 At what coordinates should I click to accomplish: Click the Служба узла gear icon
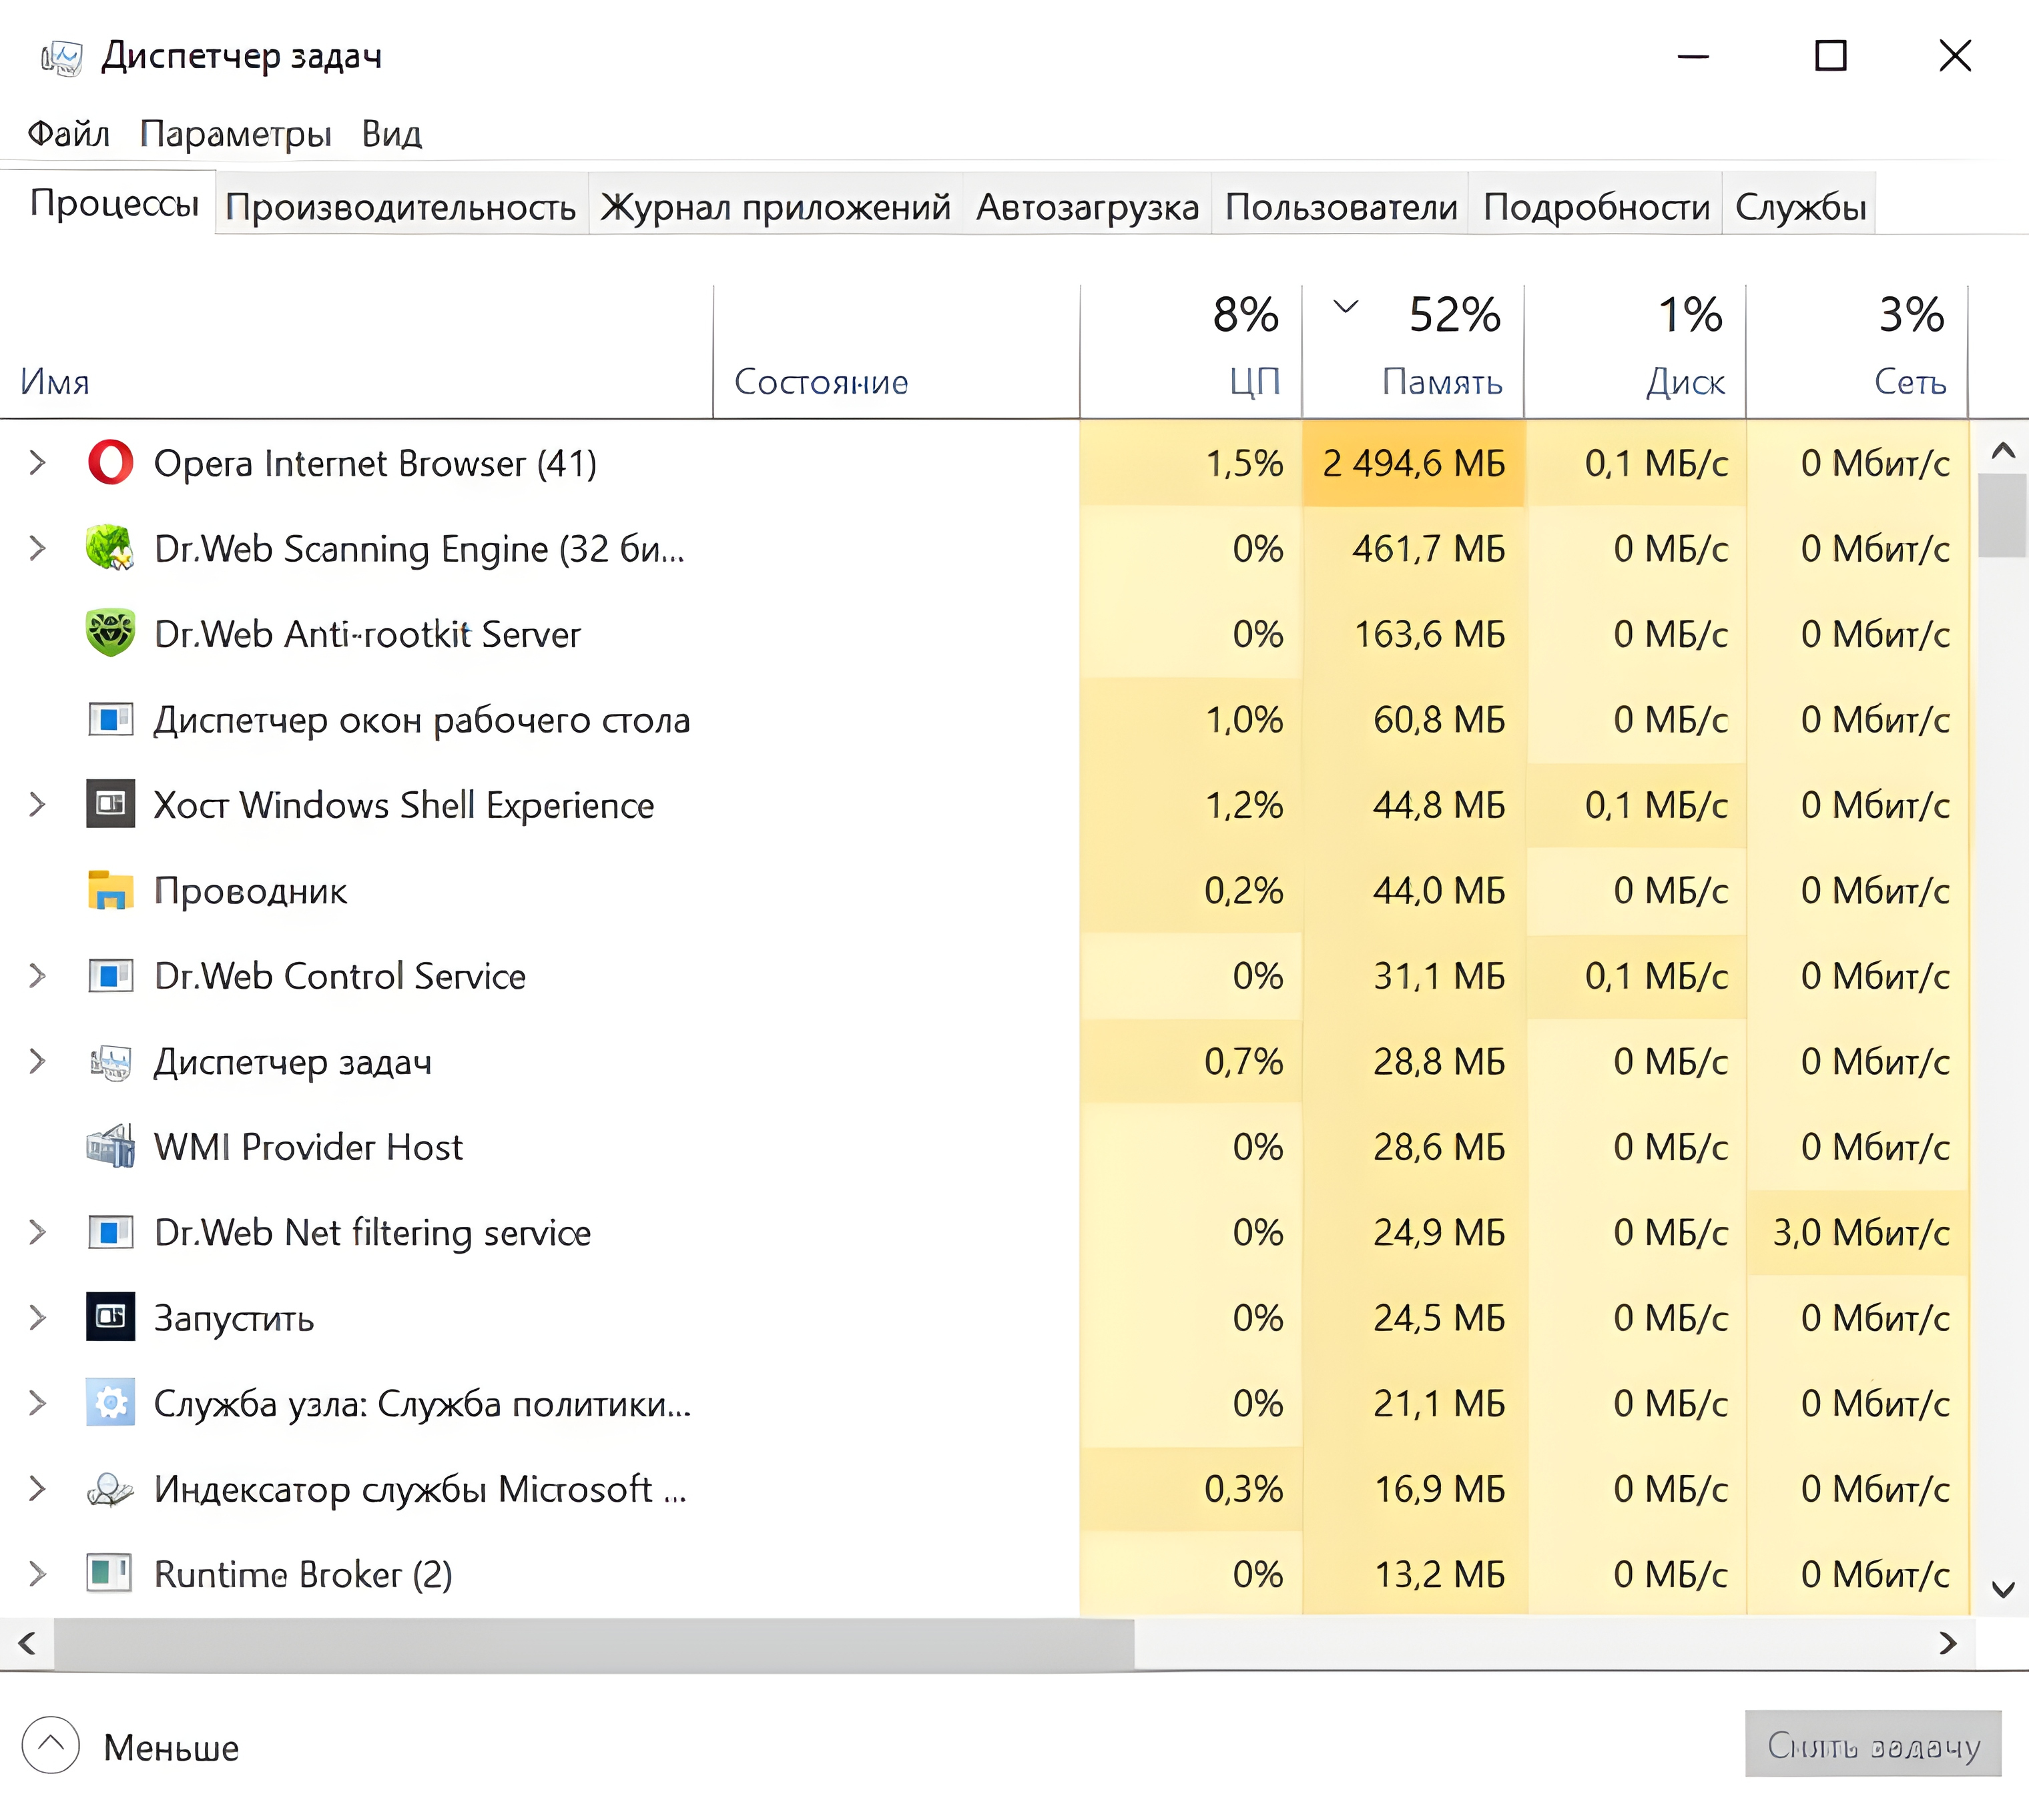click(x=110, y=1403)
